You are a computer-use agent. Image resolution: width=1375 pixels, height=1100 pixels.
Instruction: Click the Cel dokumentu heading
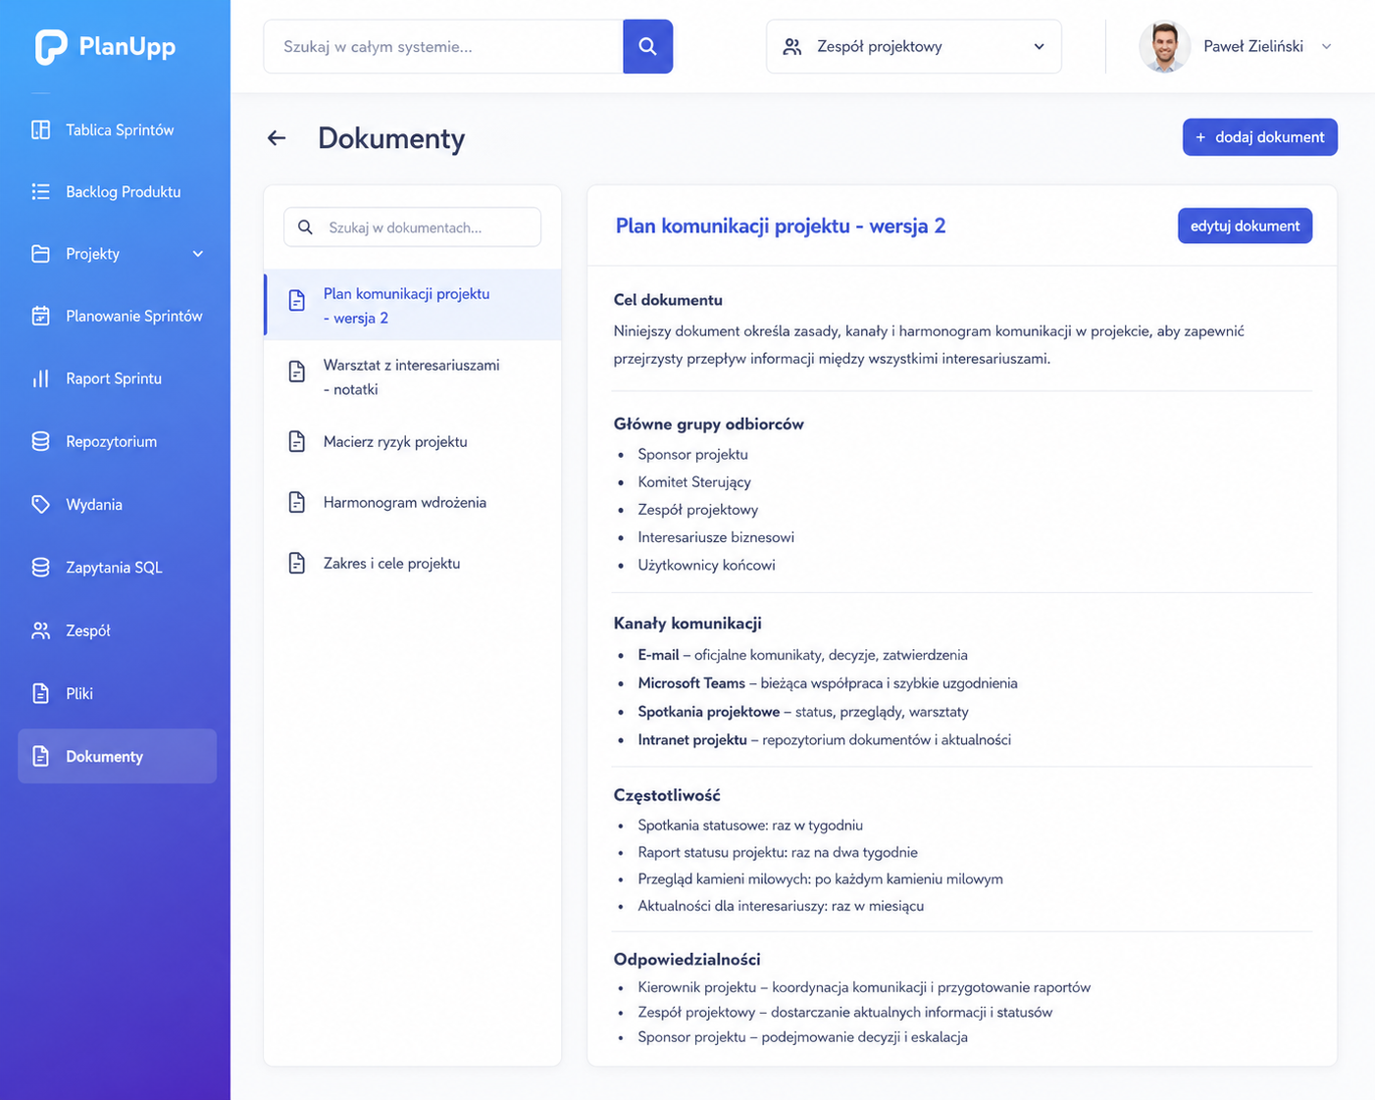click(668, 300)
